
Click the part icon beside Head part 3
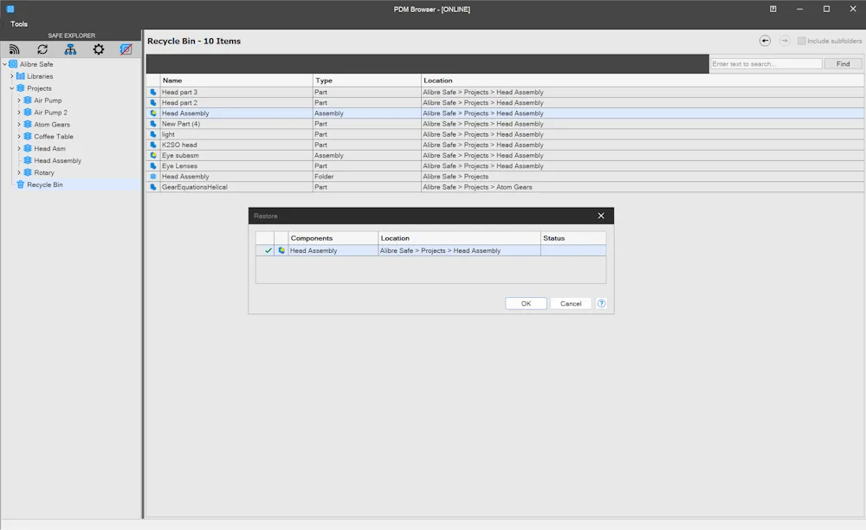pos(153,92)
